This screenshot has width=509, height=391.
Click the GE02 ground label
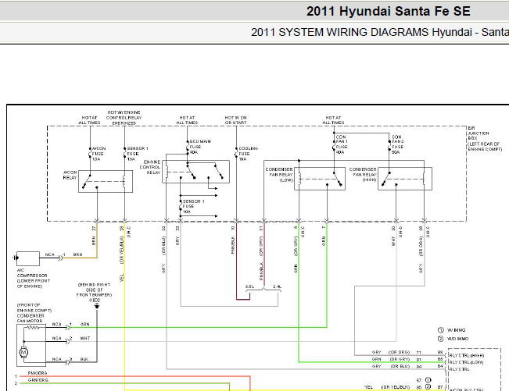pos(95,300)
